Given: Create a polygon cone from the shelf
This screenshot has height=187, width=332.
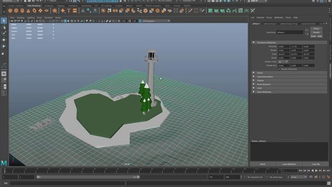Looking at the screenshot, I should point(28,10).
